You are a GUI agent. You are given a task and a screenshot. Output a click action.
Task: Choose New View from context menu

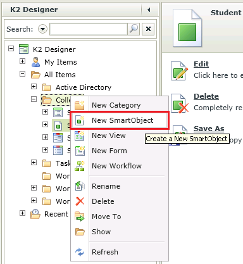coord(120,135)
